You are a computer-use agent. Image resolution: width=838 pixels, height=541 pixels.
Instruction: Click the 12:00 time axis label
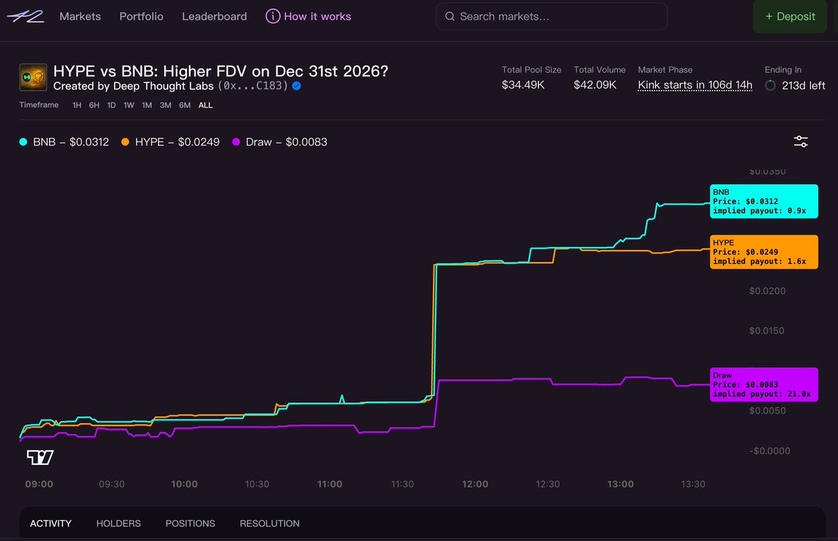point(475,484)
